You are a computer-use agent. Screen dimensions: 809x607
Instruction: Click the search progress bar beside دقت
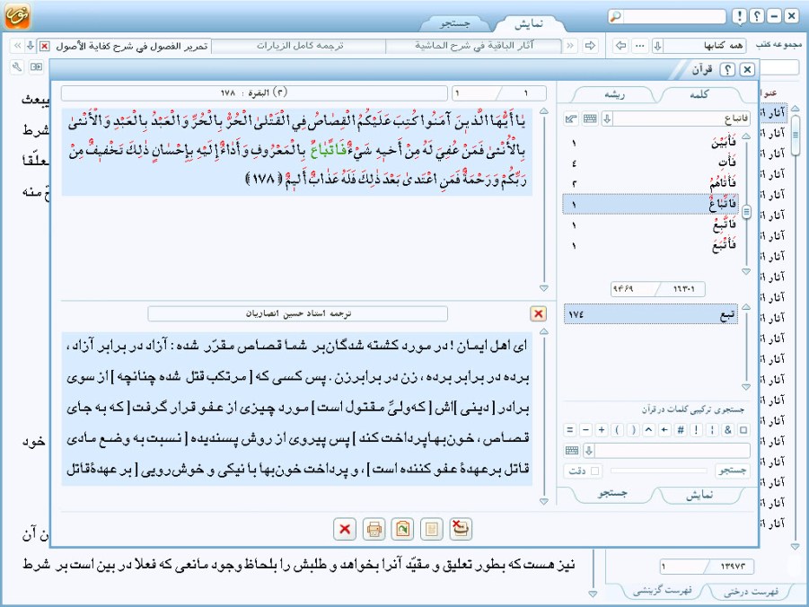tap(658, 471)
